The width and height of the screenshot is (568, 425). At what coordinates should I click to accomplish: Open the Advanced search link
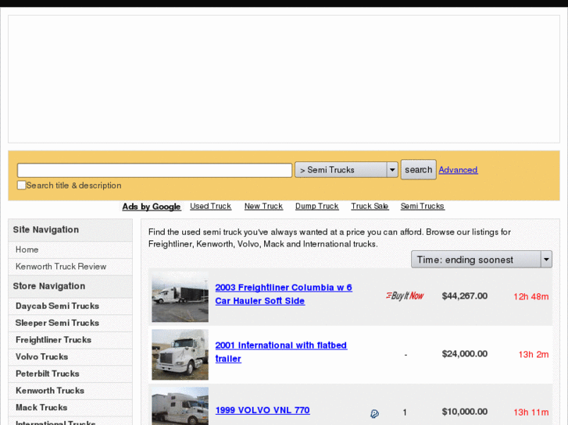point(459,170)
